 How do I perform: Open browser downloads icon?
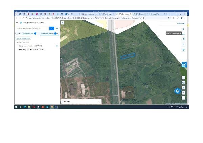point(178,18)
